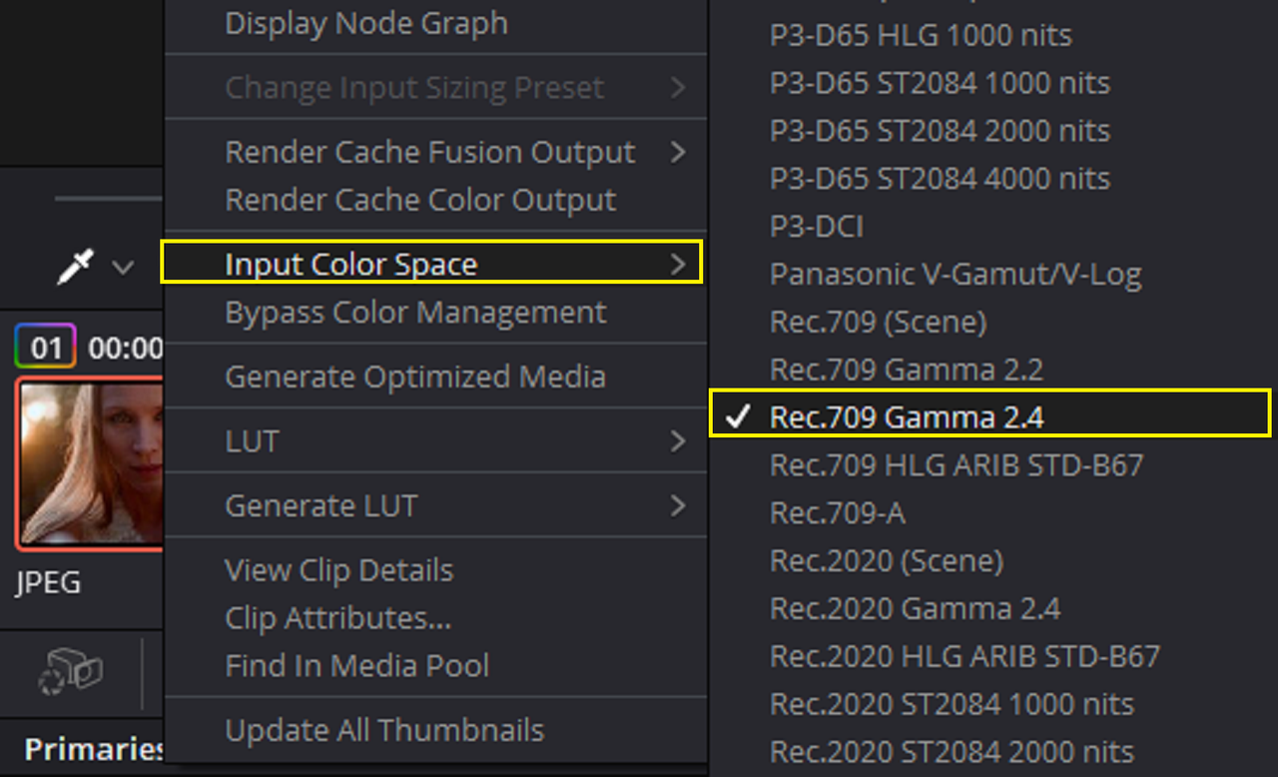Click Bypass Color Management

pos(415,312)
